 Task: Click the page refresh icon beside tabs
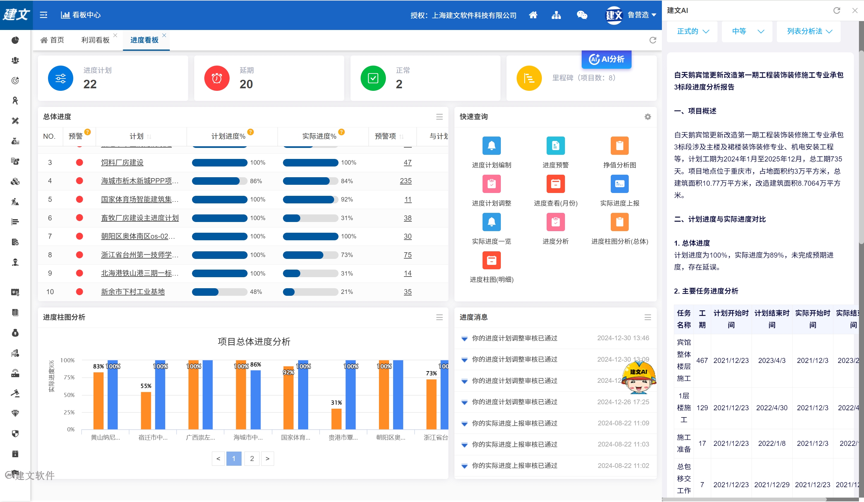coord(652,40)
